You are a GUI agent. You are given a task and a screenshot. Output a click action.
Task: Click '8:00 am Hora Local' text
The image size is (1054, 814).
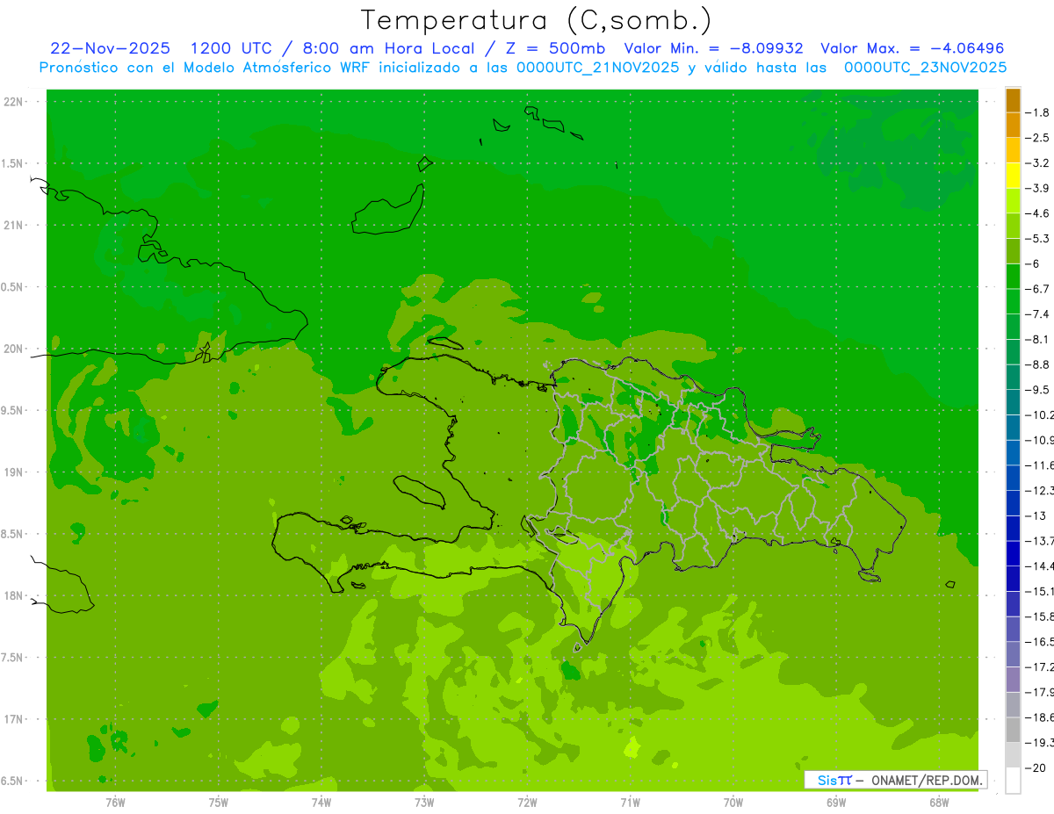click(388, 48)
